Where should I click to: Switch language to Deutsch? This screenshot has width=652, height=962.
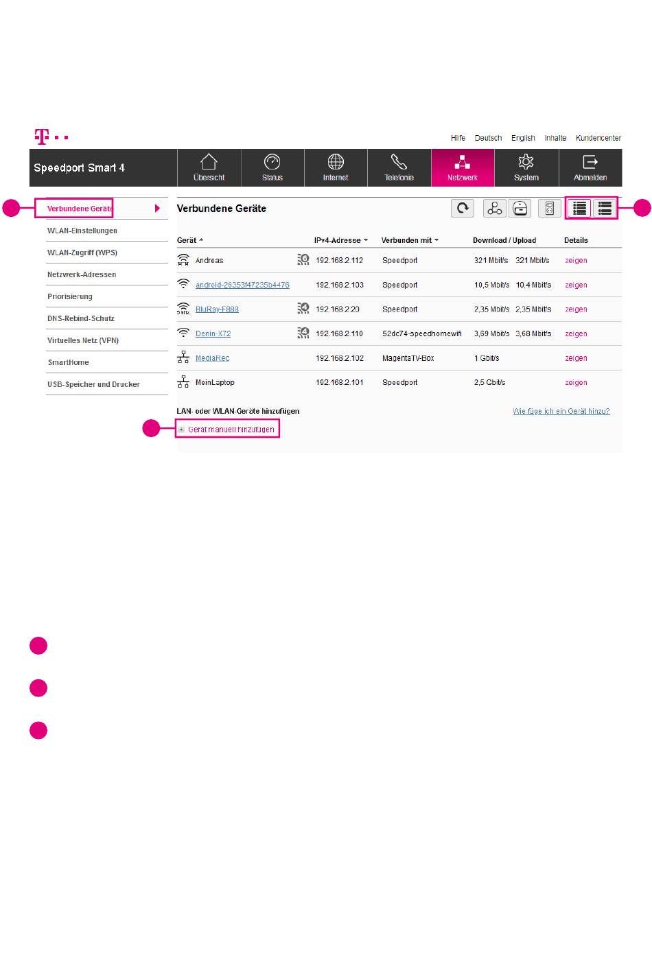[x=488, y=138]
